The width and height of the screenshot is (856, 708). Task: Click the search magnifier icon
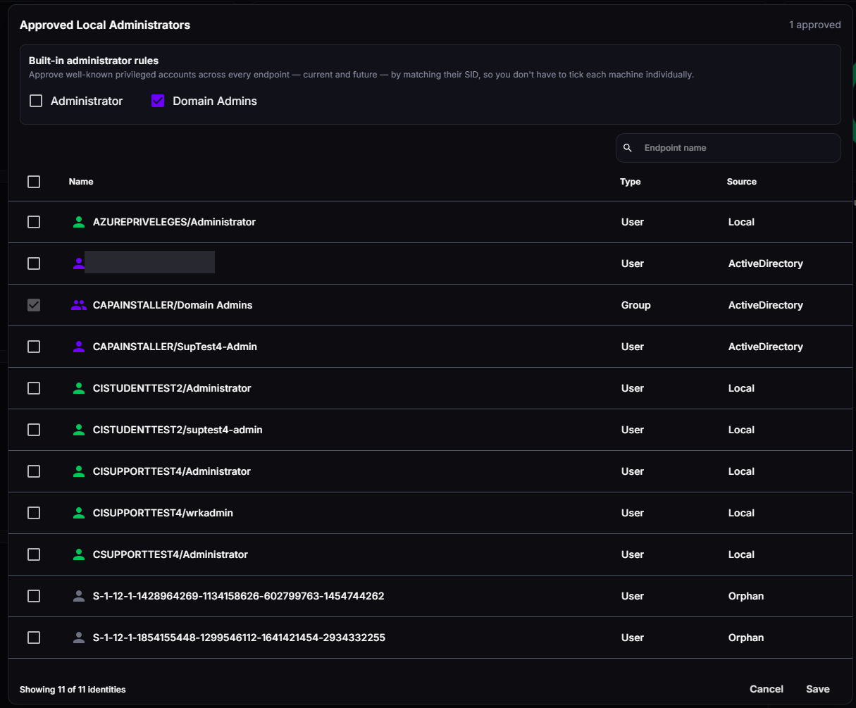click(628, 148)
